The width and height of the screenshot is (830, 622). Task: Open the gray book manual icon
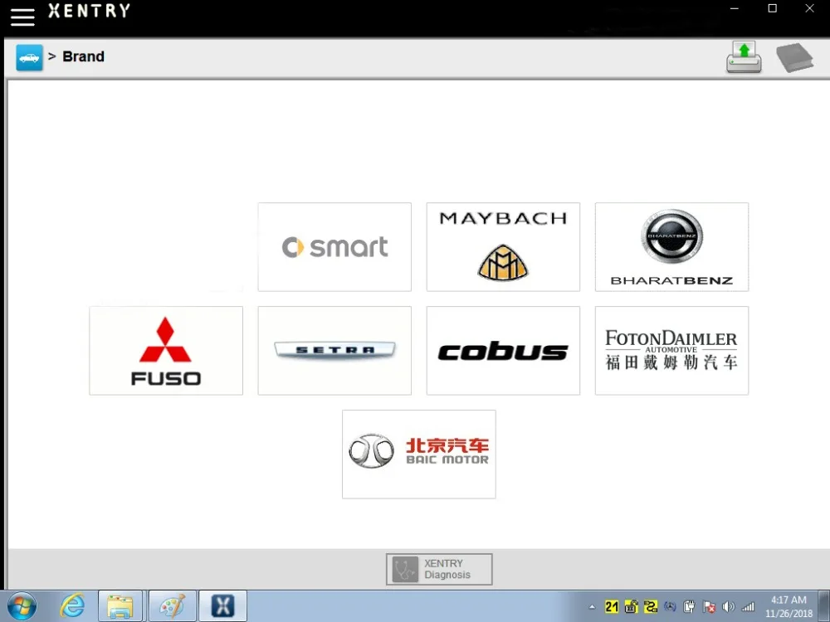794,57
